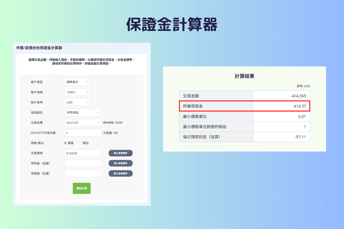Select the 賣出 radio button
Viewport: 344px width, 229px height.
coord(80,143)
